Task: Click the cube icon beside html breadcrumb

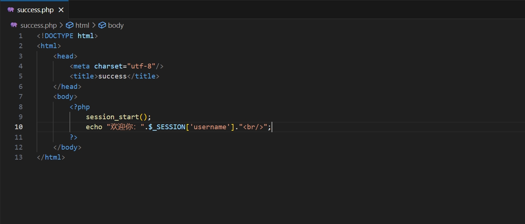Action: pos(70,25)
